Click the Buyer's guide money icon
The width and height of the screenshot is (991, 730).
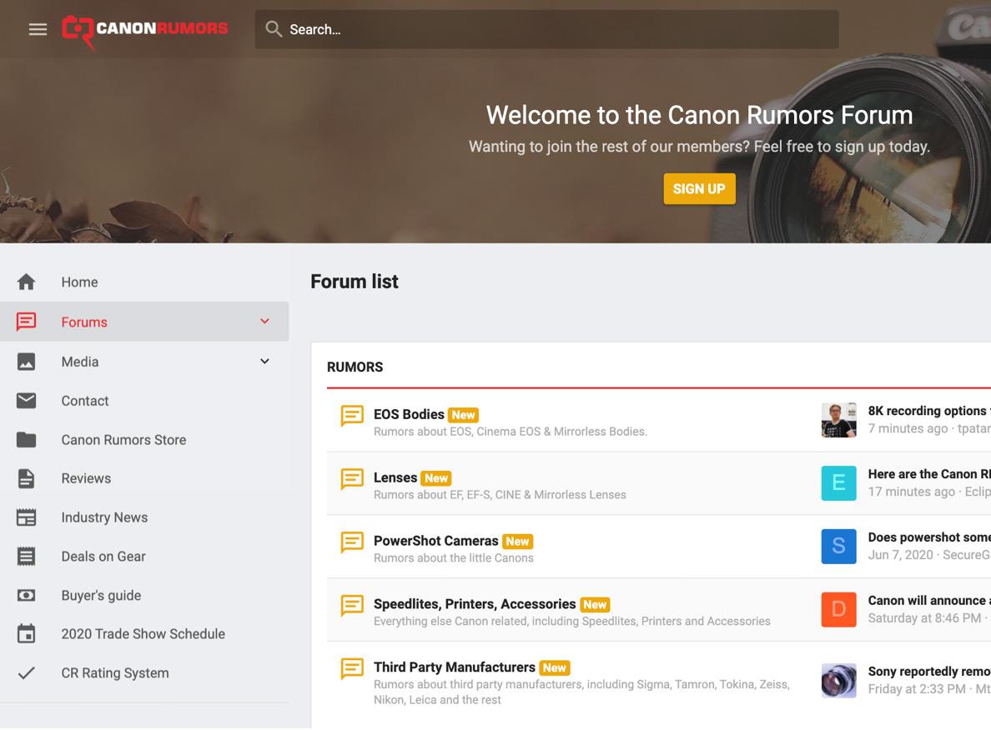(27, 596)
